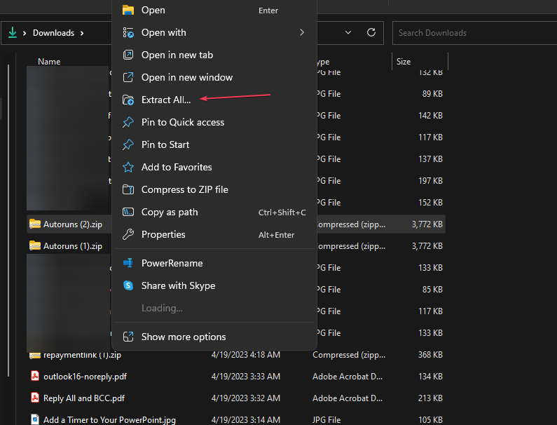The width and height of the screenshot is (557, 425).
Task: Click the 4/19/2023 4:18 AM date cell
Action: 246,355
